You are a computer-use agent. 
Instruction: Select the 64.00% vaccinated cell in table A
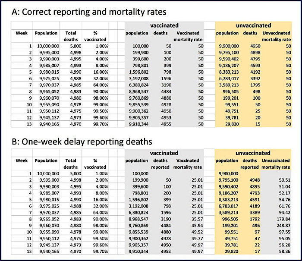click(x=101, y=85)
